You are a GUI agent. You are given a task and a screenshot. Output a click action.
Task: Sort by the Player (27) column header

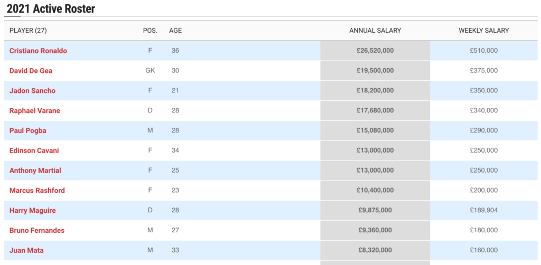[28, 31]
